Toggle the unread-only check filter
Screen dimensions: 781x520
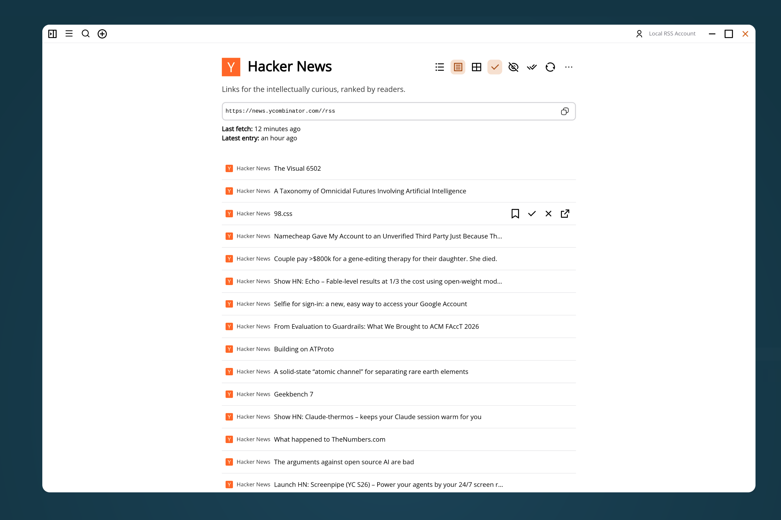coord(495,67)
